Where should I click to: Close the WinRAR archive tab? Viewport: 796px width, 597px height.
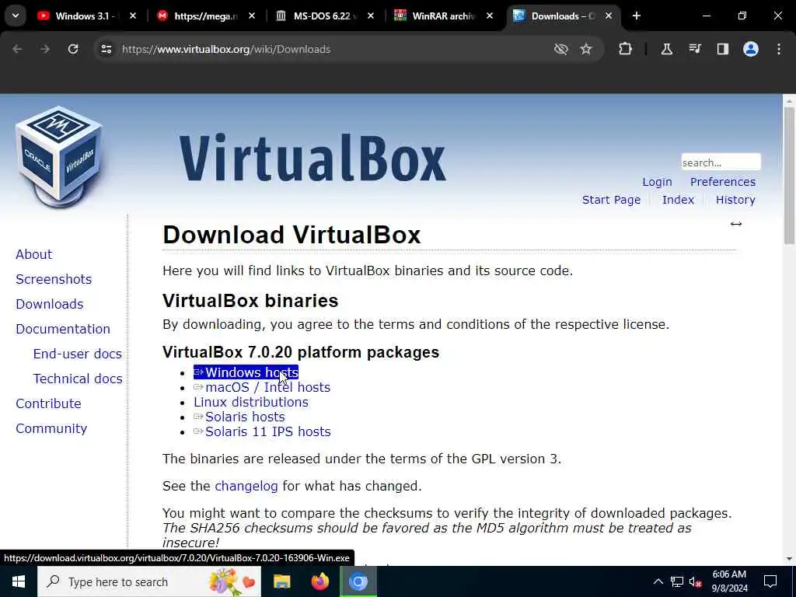pyautogui.click(x=490, y=16)
